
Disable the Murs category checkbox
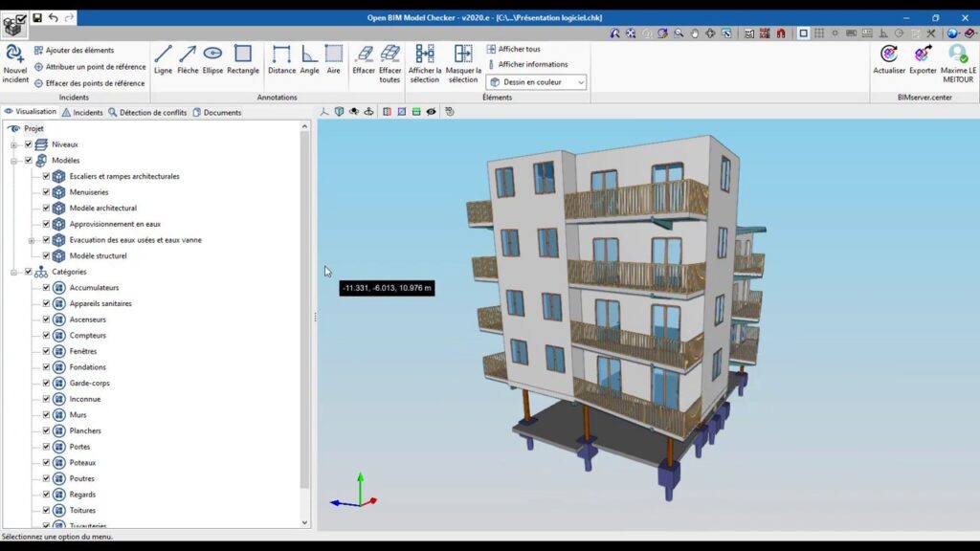pyautogui.click(x=46, y=415)
